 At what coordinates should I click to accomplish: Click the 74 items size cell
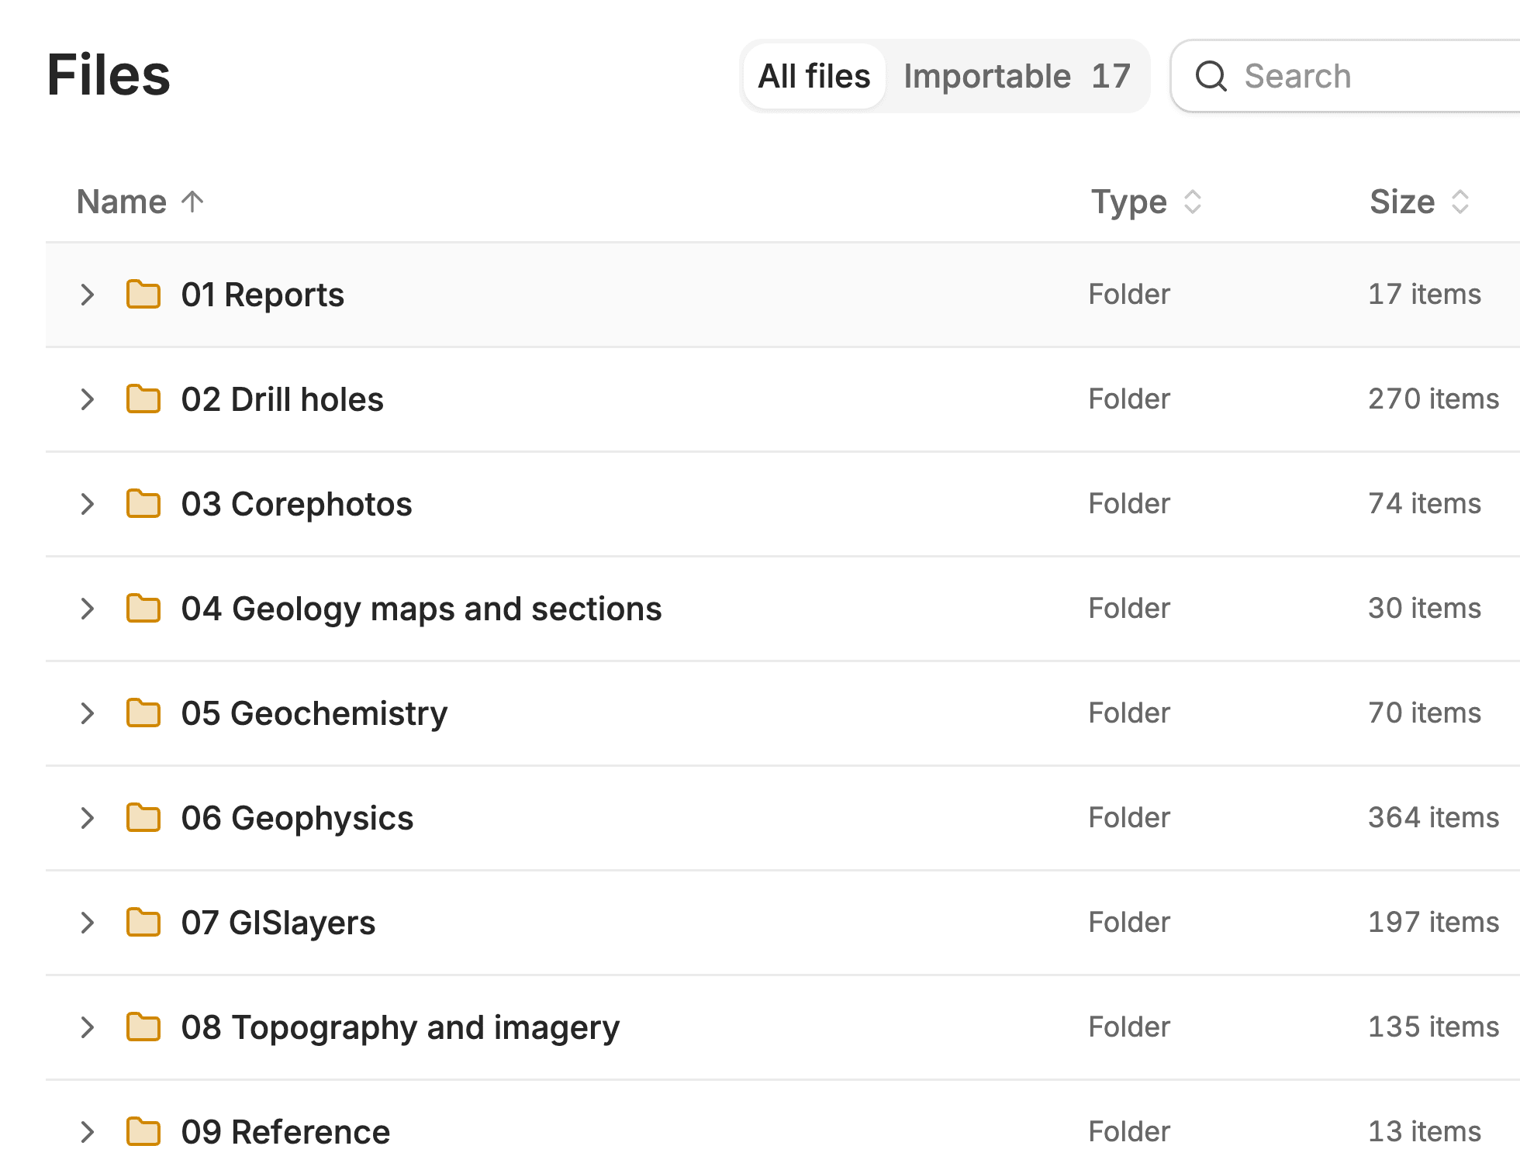[1425, 504]
